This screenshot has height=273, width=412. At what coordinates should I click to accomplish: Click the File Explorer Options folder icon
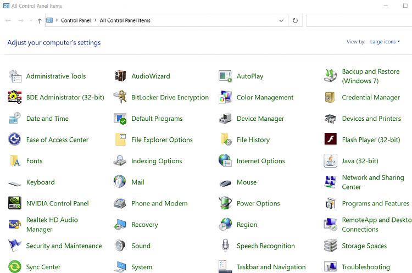coord(120,140)
